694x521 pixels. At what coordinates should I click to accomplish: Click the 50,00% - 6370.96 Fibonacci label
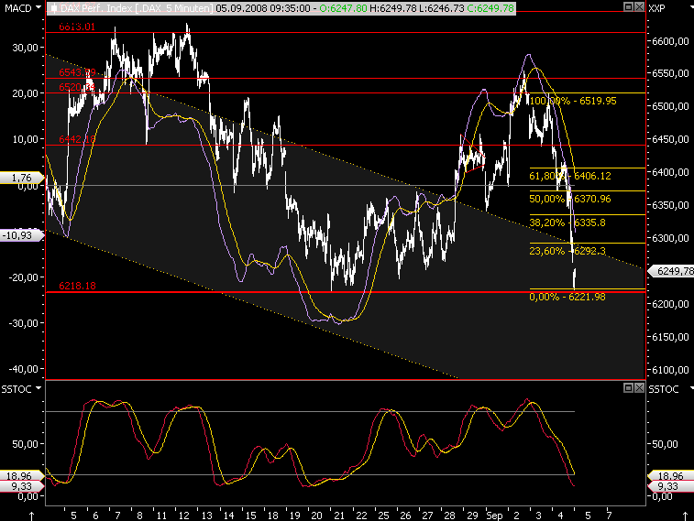570,199
